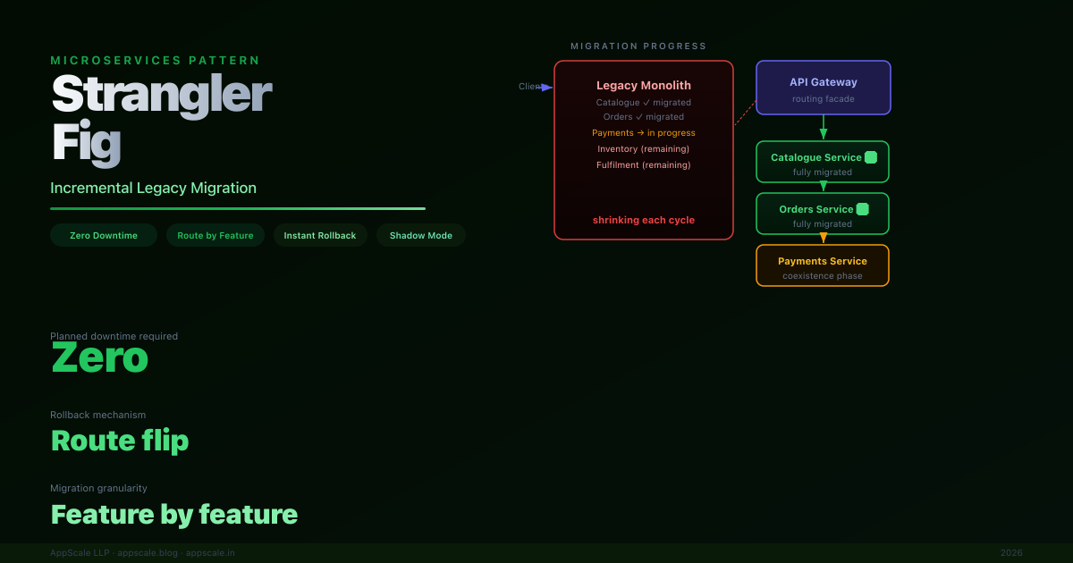Screen dimensions: 1073x563
Task: Click the 'Catalogue ✓ migrated' line in monolith
Action: [643, 103]
